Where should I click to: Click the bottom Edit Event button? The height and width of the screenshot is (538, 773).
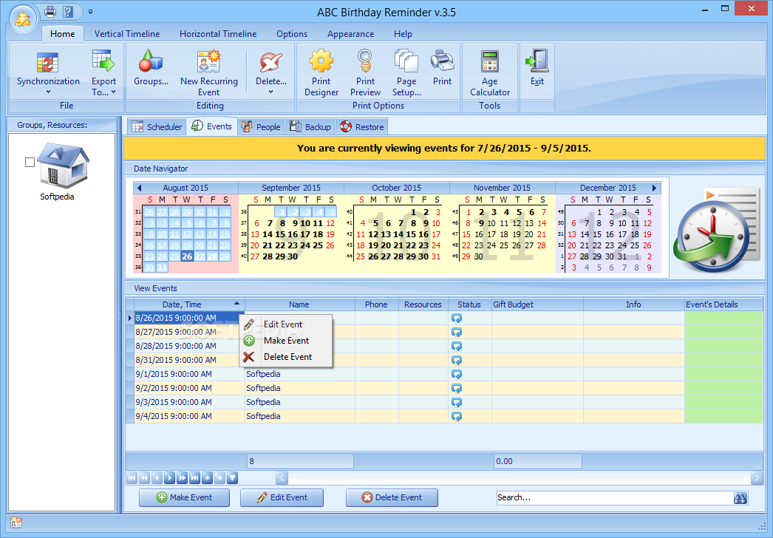click(282, 497)
